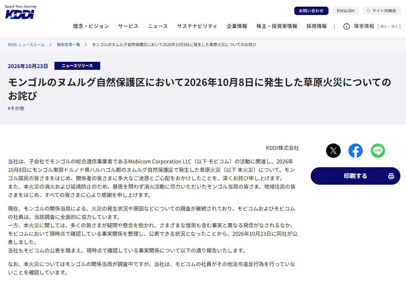The width and height of the screenshot is (406, 287).
Task: Click the #その他 hashtag link
Action: pos(16,108)
